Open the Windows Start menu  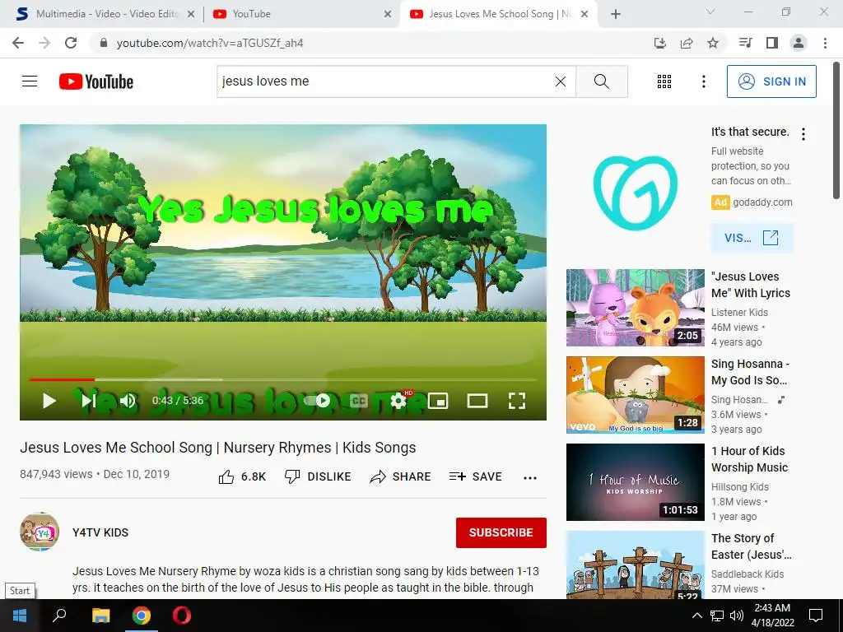pos(20,616)
